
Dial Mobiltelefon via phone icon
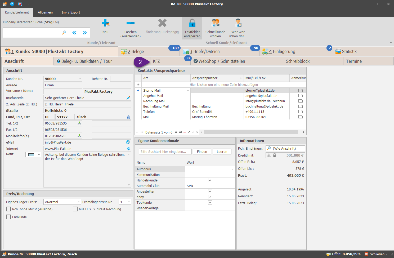[x=79, y=136]
